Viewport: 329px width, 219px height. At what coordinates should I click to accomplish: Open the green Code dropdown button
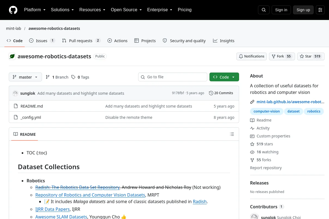pyautogui.click(x=224, y=77)
